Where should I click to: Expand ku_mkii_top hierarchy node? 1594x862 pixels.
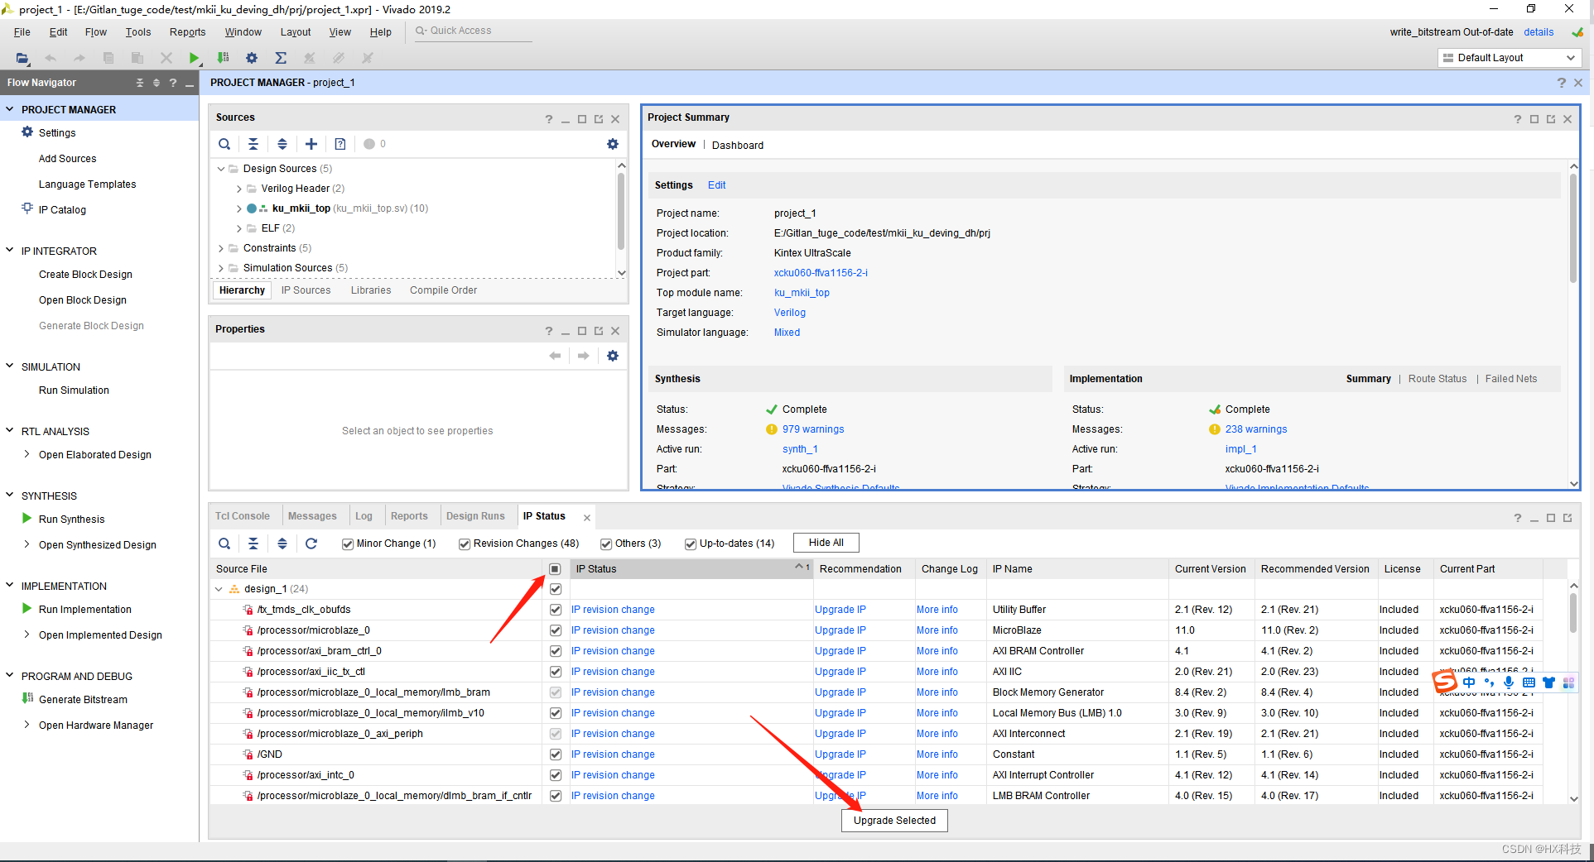[239, 208]
